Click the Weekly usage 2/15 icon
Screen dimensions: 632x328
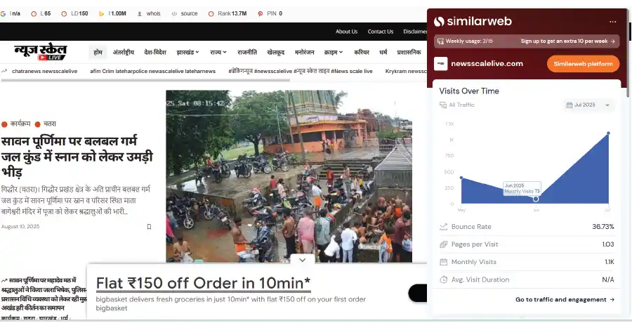click(440, 41)
